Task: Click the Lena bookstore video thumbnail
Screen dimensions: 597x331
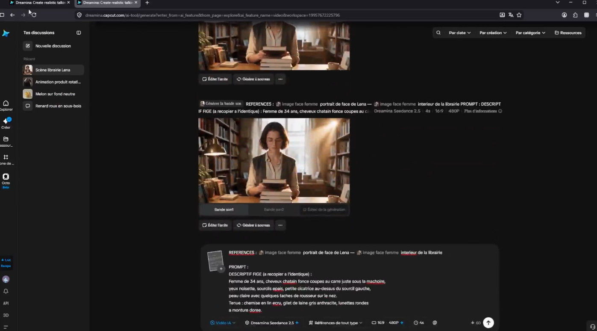Action: 274,161
